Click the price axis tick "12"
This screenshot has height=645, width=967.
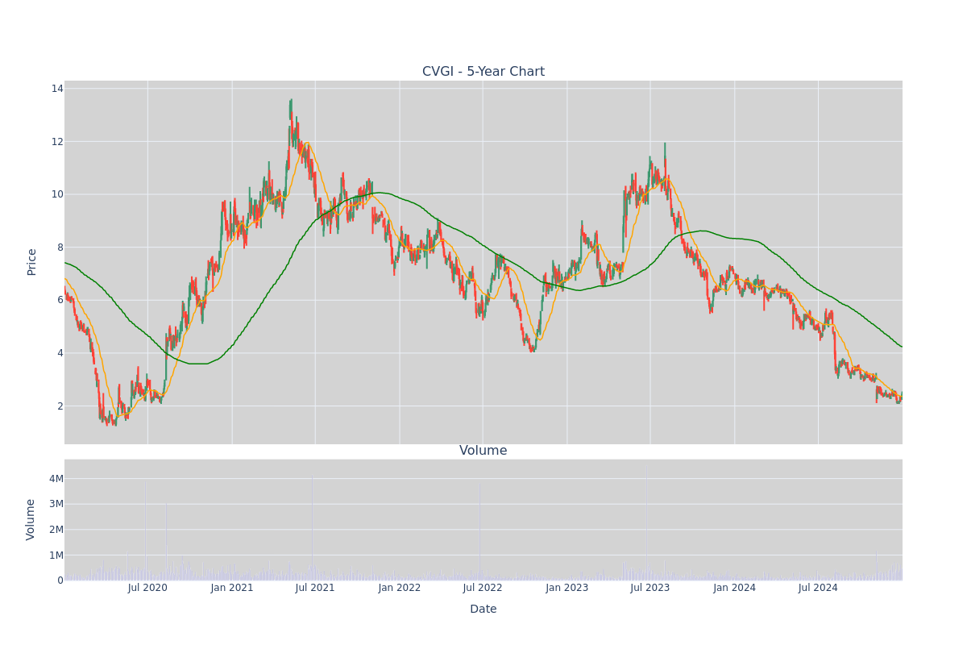point(57,142)
